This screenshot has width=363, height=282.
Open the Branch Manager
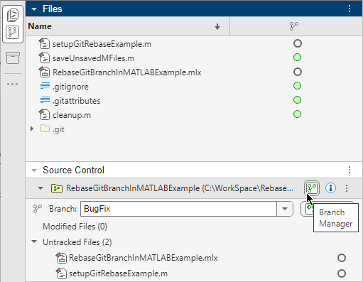point(312,188)
